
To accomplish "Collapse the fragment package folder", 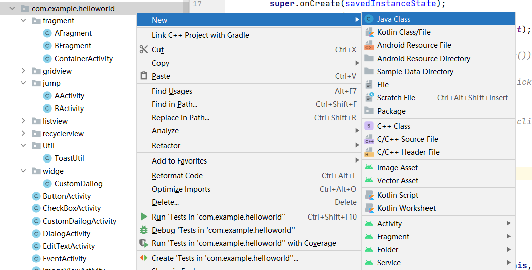I will (23, 21).
